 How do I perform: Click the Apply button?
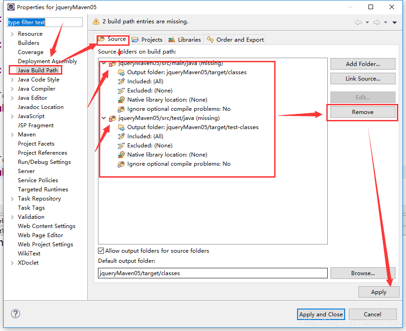[x=379, y=292]
